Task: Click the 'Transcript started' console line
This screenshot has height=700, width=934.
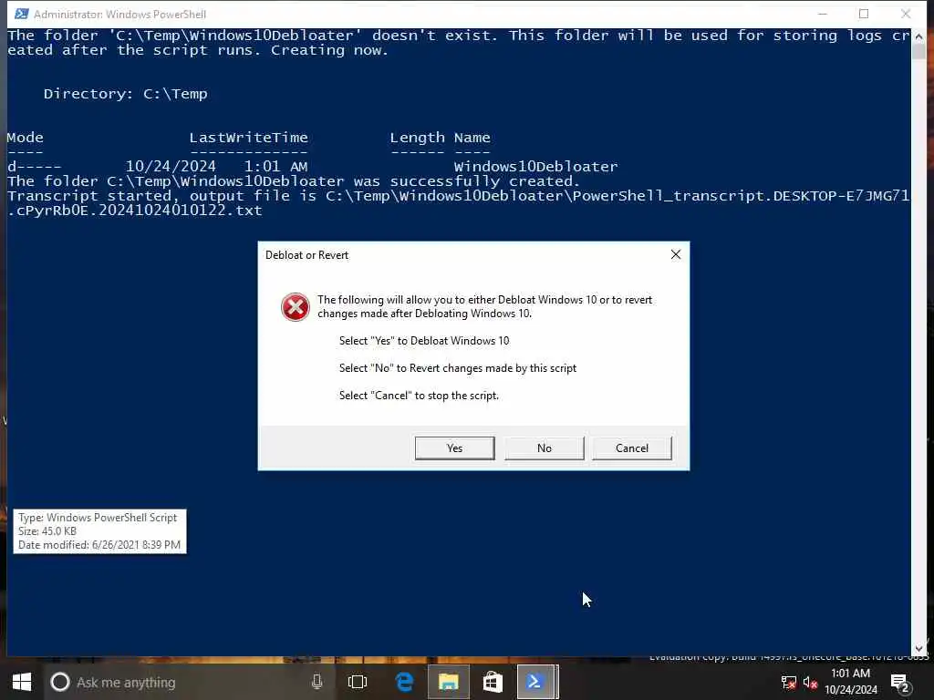Action: click(458, 203)
